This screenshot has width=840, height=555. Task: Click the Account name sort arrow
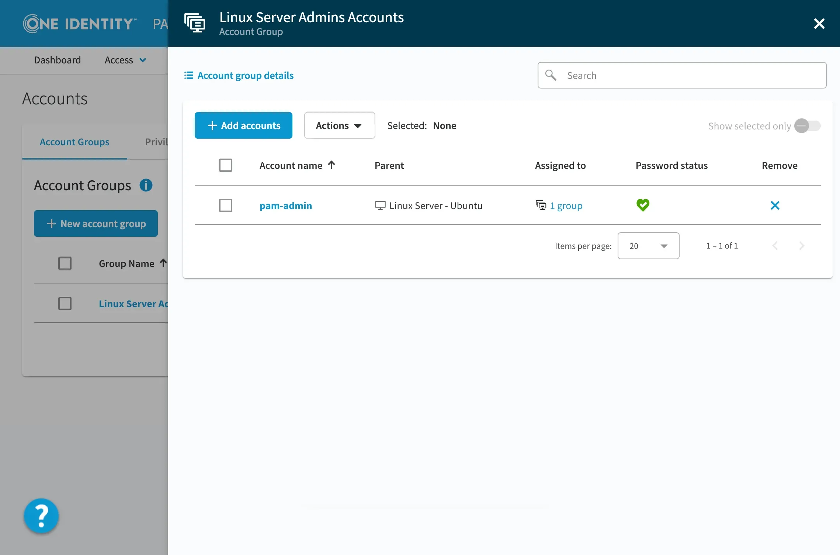point(332,165)
